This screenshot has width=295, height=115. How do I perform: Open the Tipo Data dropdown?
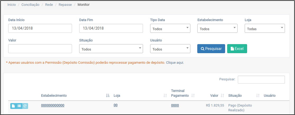(170, 29)
